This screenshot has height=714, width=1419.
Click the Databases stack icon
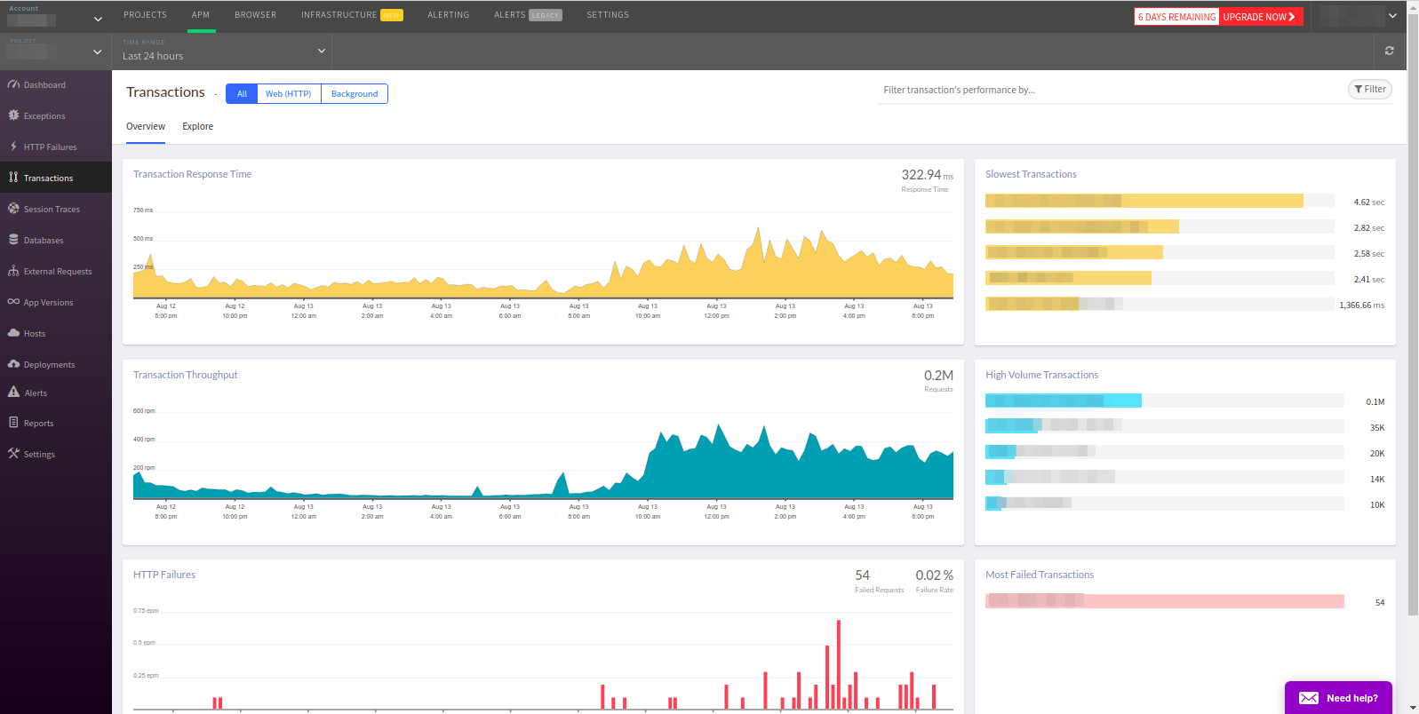pos(13,240)
